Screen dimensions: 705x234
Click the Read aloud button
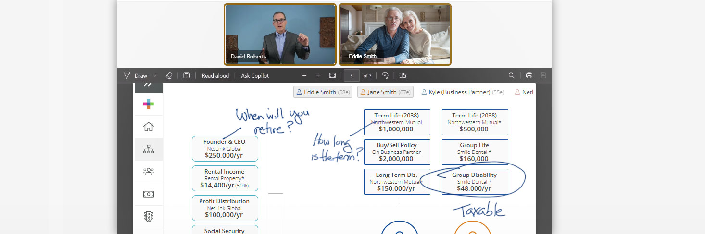tap(215, 76)
